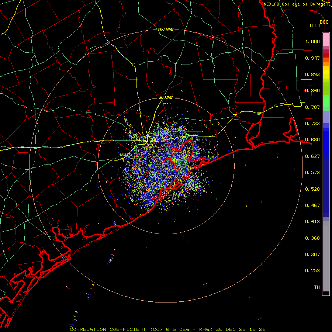This screenshot has height=332, width=332.
Task: Pick the pink top segment of the colorbar
Action: (326, 39)
